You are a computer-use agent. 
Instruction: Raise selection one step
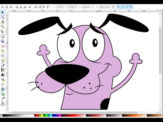pos(44,7)
